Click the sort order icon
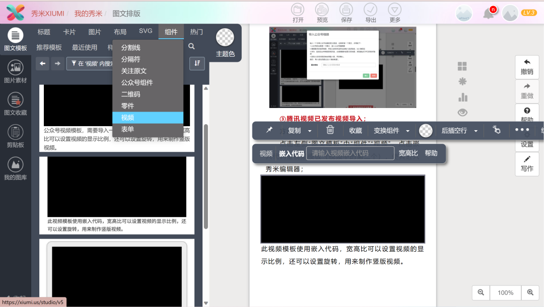The width and height of the screenshot is (544, 307). [x=197, y=63]
